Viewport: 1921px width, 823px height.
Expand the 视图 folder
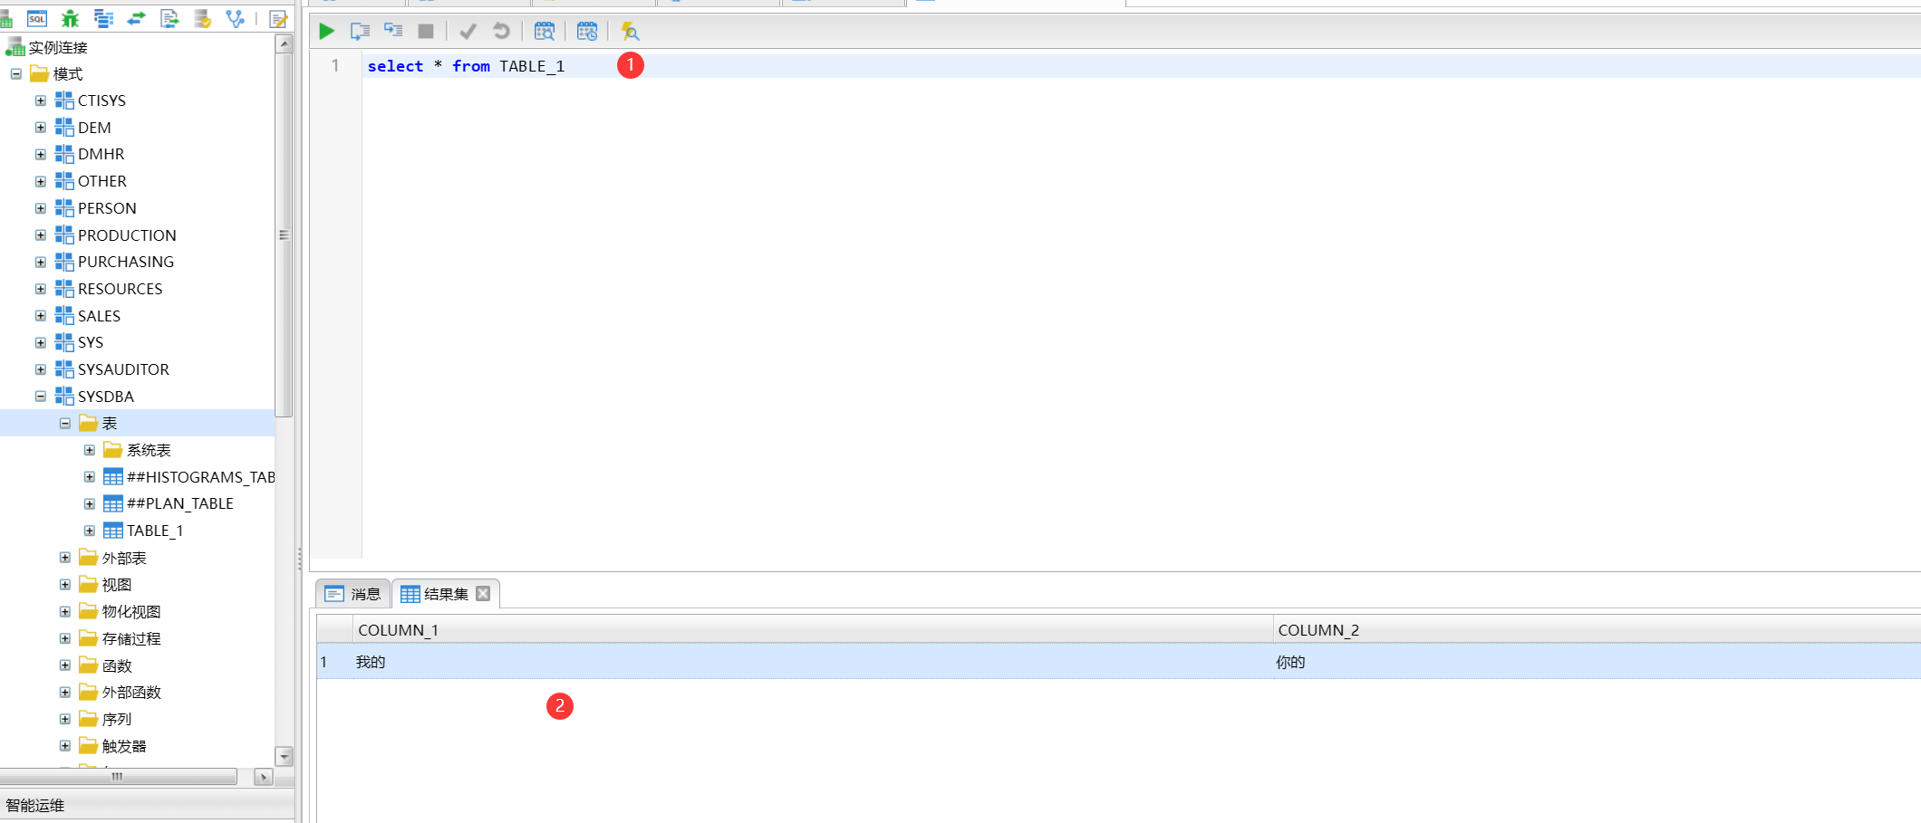(x=65, y=585)
